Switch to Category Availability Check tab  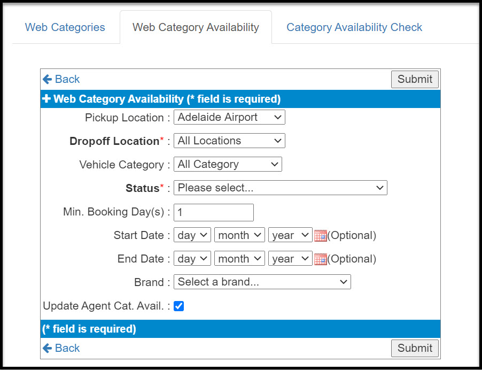point(354,27)
